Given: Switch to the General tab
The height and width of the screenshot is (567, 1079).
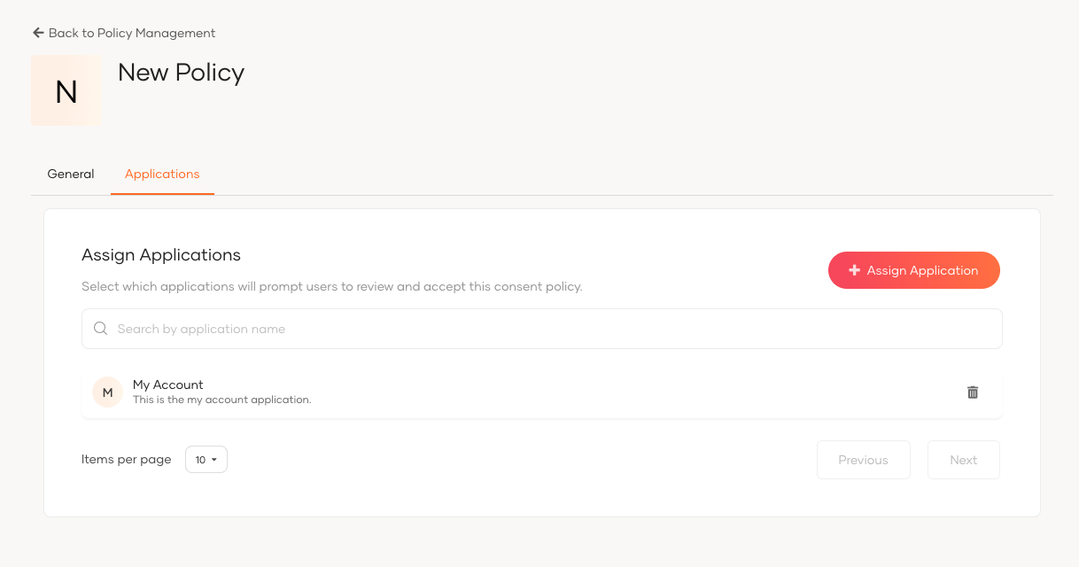Looking at the screenshot, I should tap(71, 174).
